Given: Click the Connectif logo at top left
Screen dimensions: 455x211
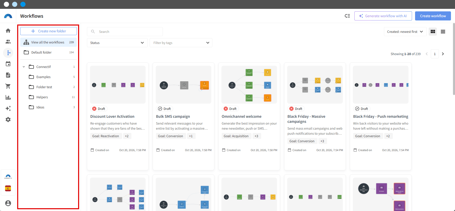Looking at the screenshot, I should pos(8,16).
